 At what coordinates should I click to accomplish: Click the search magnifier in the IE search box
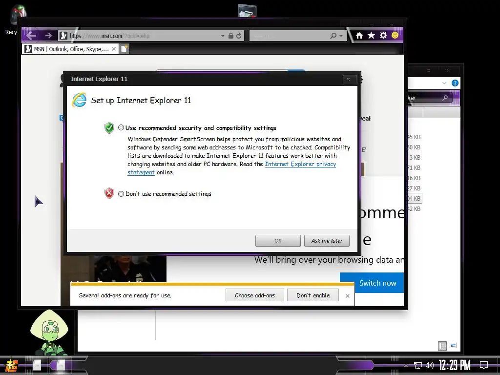coord(333,35)
